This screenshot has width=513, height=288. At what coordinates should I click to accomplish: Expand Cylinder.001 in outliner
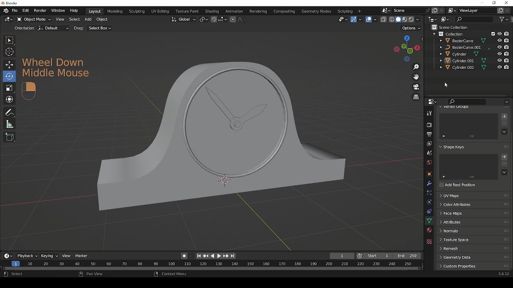441,61
